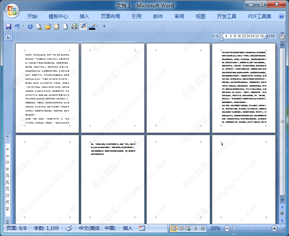Image resolution: width=289 pixels, height=236 pixels.
Task: Switch to Print Layout view button
Action: pyautogui.click(x=174, y=228)
